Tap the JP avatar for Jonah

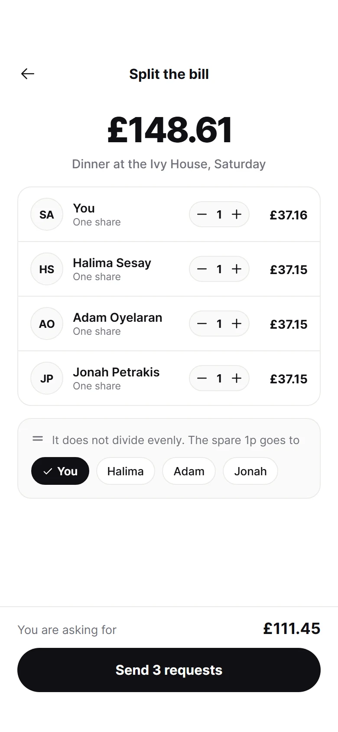[47, 378]
